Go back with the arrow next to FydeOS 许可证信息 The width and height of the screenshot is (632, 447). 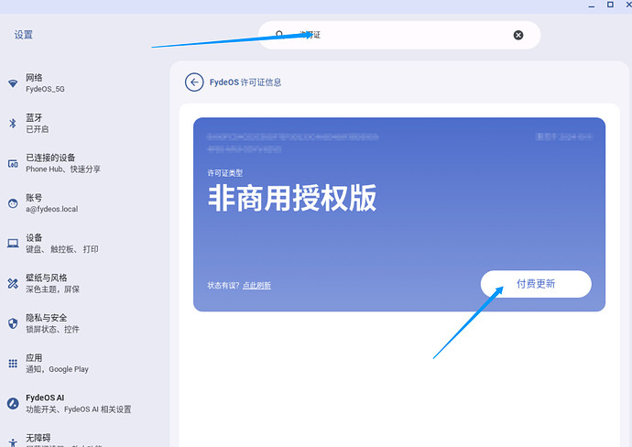click(194, 82)
